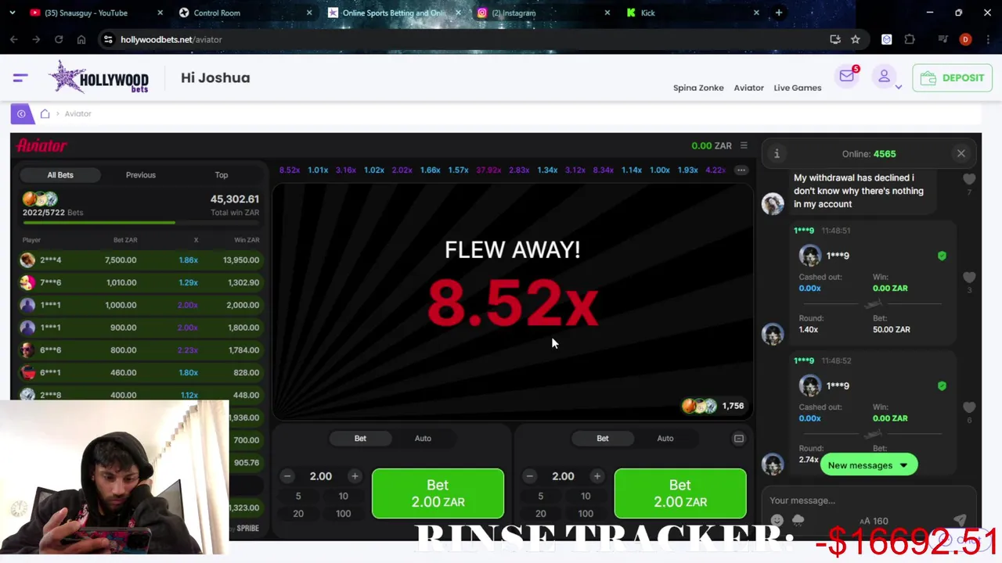Choose quick amount 10 in left panel
The width and height of the screenshot is (1002, 563).
pos(343,496)
